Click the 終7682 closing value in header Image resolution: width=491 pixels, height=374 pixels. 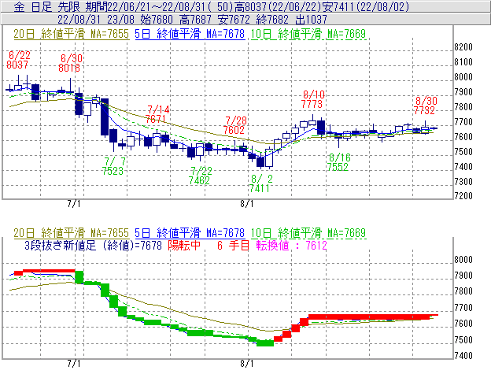[x=272, y=20]
